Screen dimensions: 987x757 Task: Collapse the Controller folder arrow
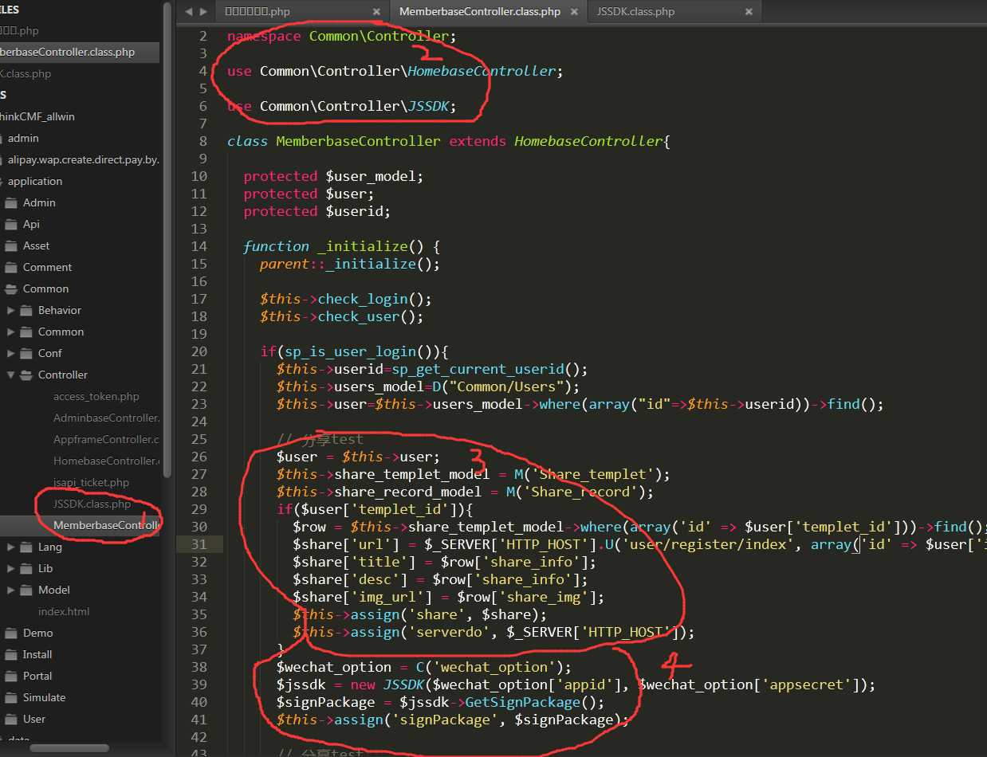[x=11, y=375]
